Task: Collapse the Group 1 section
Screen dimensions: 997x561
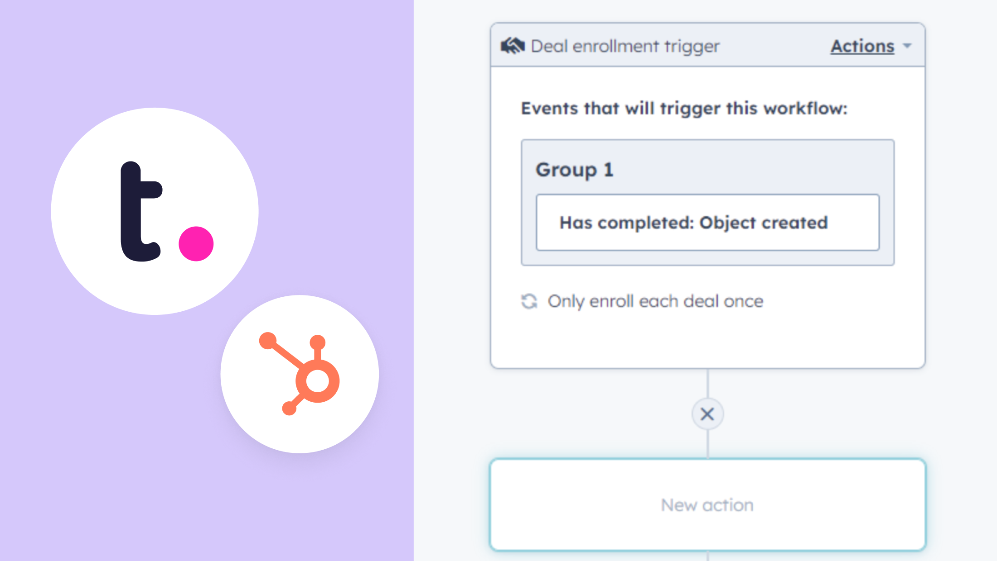Action: pyautogui.click(x=575, y=170)
